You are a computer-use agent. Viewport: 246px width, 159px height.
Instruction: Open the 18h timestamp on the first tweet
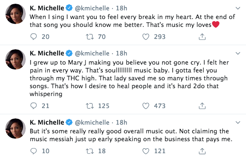(x=122, y=8)
